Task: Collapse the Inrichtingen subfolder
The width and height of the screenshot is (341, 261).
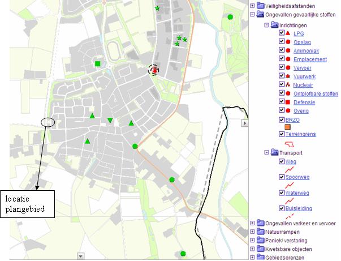Action: pos(266,25)
